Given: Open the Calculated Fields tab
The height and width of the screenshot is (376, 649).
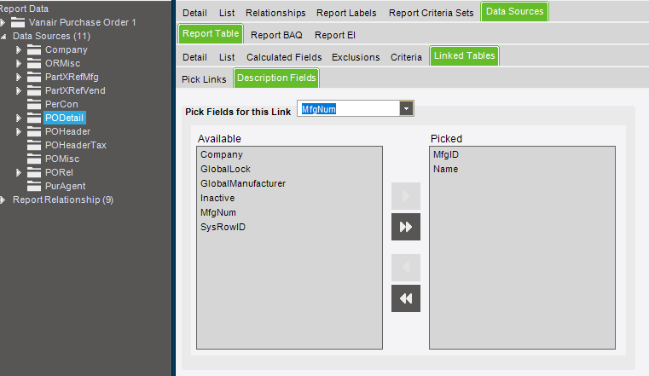Looking at the screenshot, I should 284,57.
